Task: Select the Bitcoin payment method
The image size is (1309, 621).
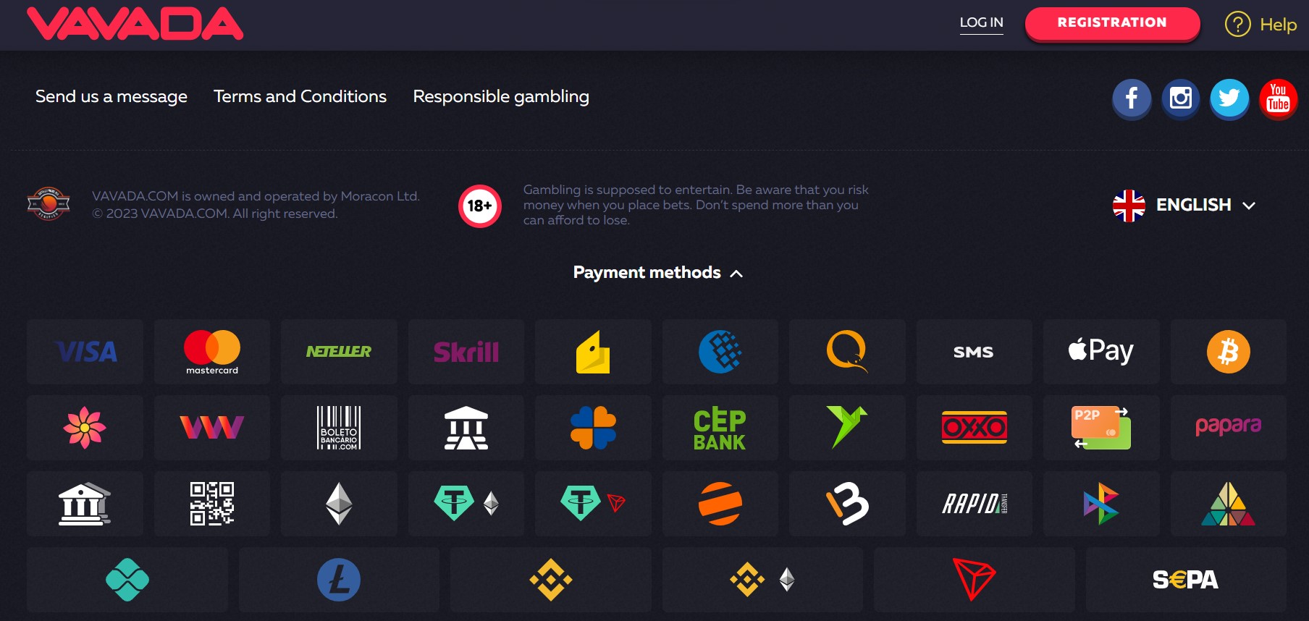Action: click(1228, 352)
